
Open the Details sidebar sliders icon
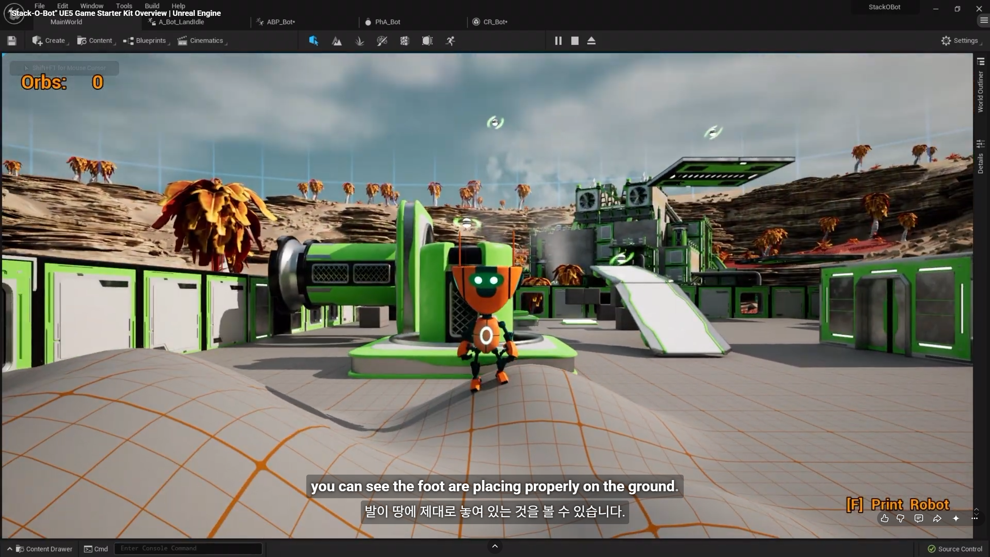pos(981,144)
